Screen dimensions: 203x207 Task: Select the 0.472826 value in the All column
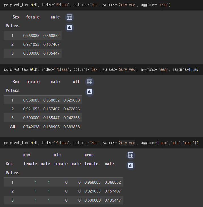71,109
